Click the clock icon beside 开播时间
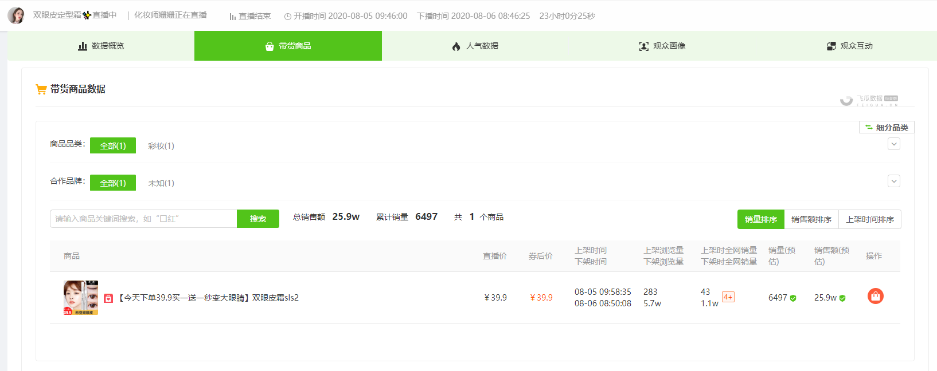This screenshot has height=371, width=937. [x=288, y=17]
